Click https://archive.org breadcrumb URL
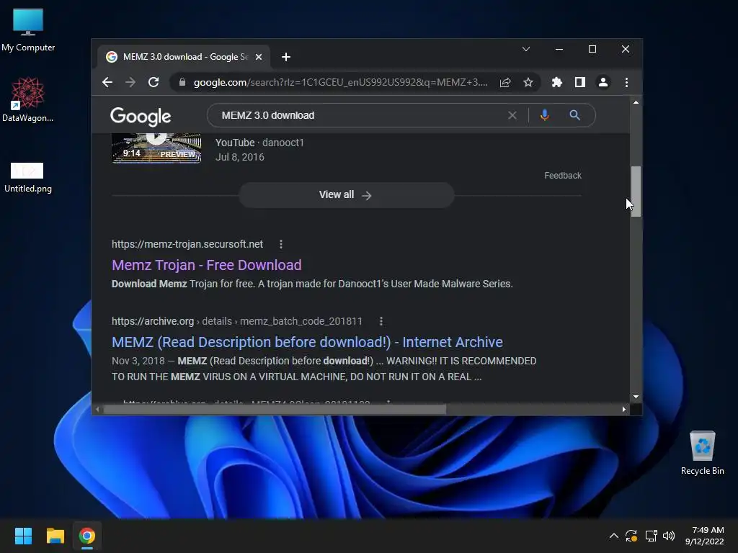Image resolution: width=738 pixels, height=553 pixels. click(x=237, y=321)
